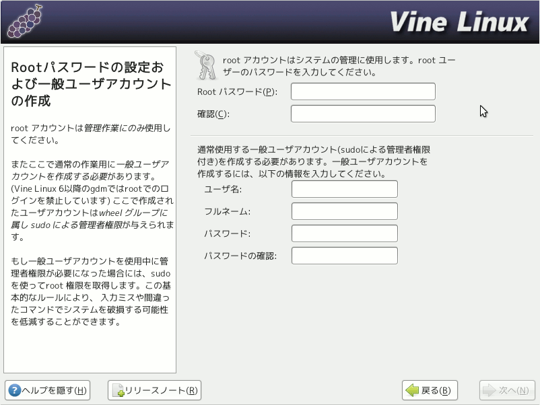Click the keys icon beside root description

click(205, 66)
